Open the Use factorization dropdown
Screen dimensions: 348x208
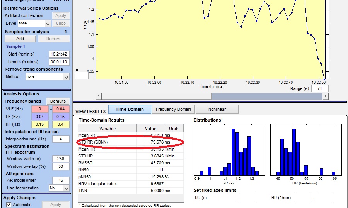[59, 188]
